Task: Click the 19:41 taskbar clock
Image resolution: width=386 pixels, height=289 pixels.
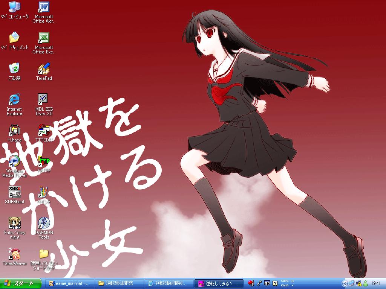Action: click(376, 284)
